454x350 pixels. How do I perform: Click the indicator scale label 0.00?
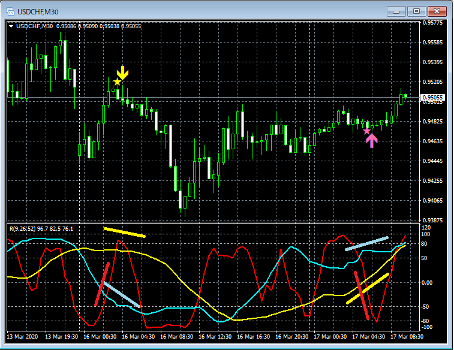427,283
